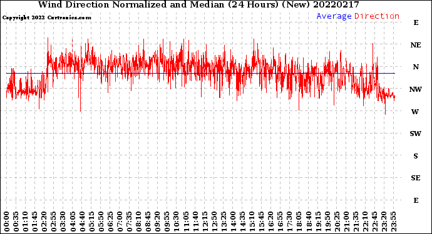Click the 17:30 time label

(x=289, y=222)
